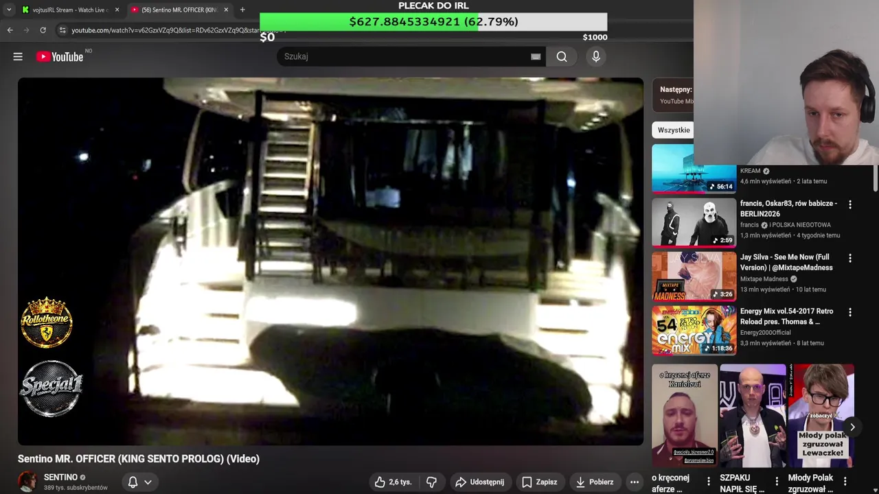Screen dimensions: 879x494
Task: Click the Rollotheone badge overlay
Action: tap(47, 322)
